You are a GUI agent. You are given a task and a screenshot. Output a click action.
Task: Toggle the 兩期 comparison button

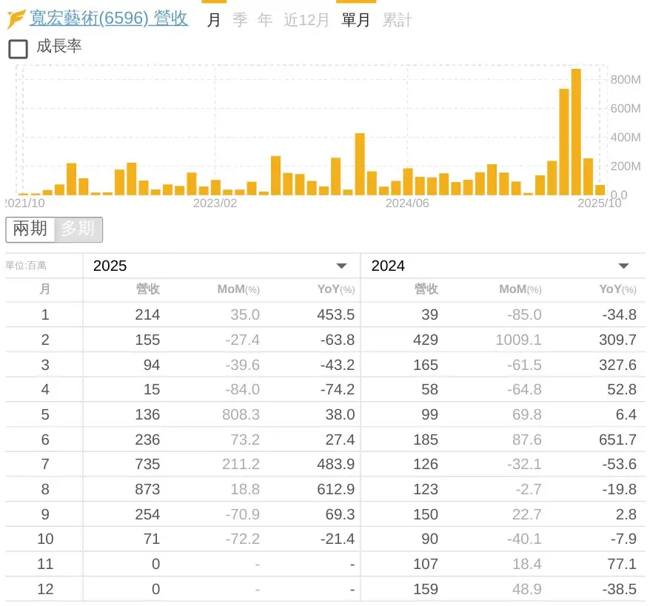click(30, 229)
